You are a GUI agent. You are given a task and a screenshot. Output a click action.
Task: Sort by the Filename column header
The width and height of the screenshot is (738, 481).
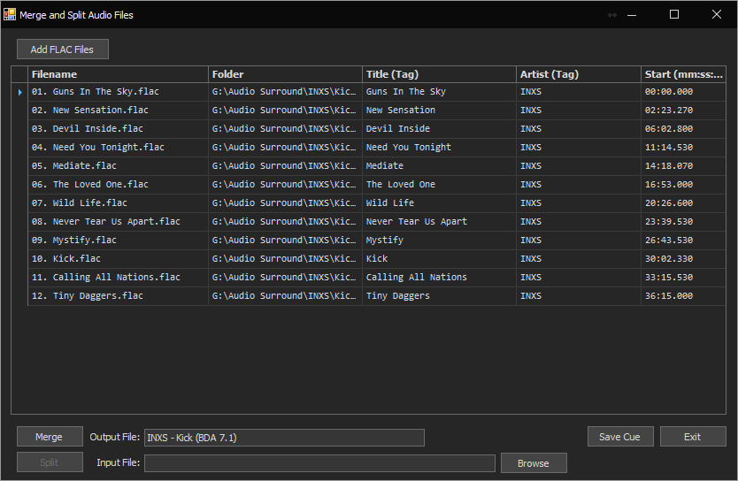coord(118,74)
